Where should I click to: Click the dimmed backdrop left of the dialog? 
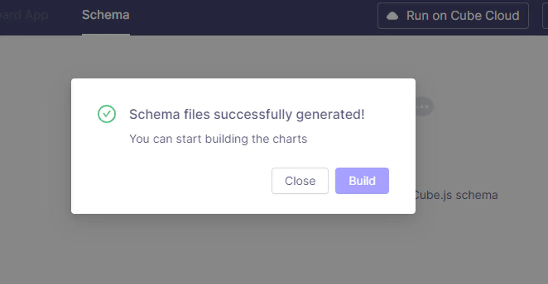(34, 147)
